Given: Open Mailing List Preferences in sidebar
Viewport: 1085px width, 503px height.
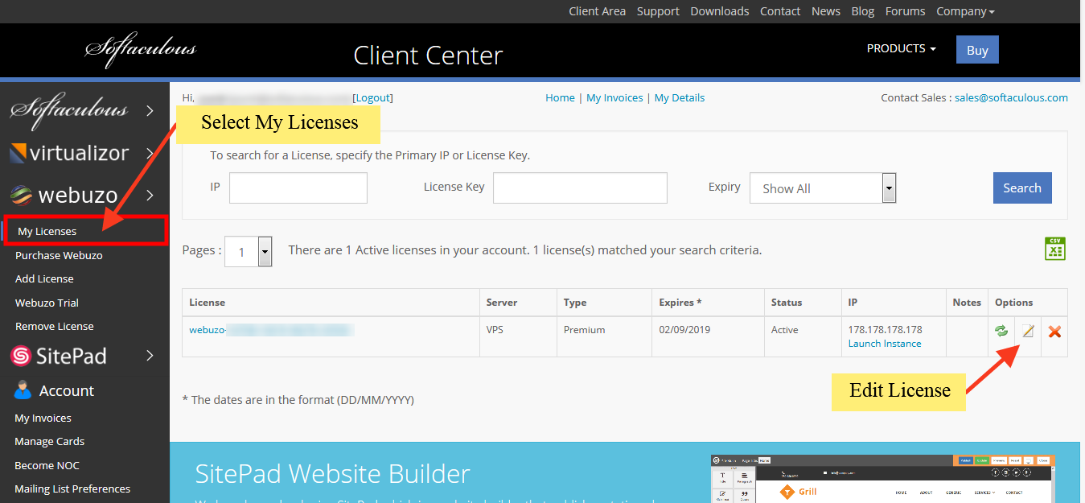Looking at the screenshot, I should [x=72, y=489].
